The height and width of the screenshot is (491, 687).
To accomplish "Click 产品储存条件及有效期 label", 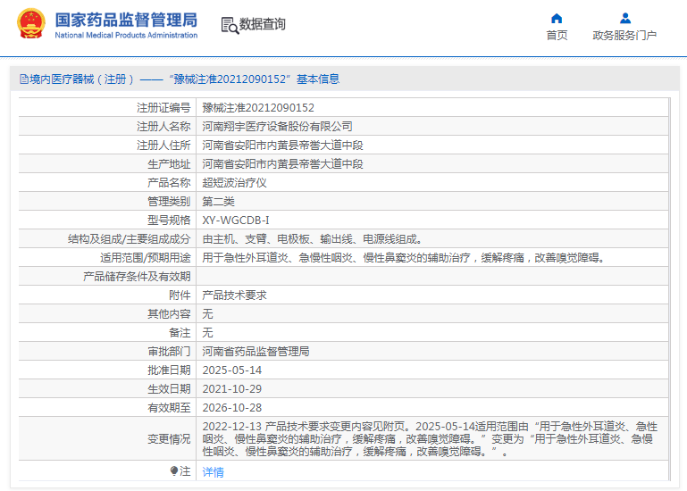I will [x=137, y=277].
